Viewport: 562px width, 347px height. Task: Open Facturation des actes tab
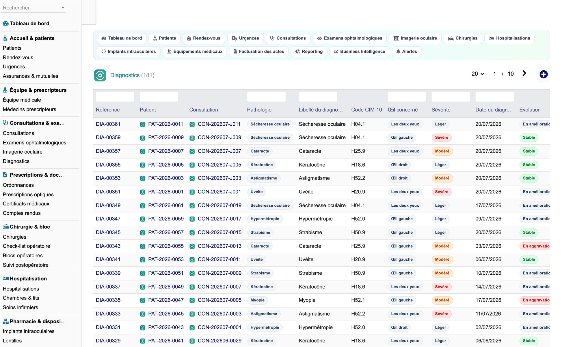(259, 51)
